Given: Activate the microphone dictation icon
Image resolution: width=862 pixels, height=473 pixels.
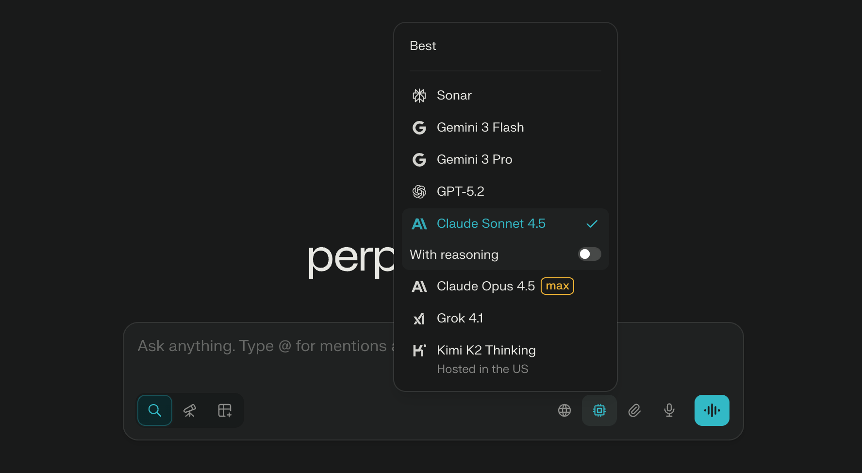Looking at the screenshot, I should (x=669, y=410).
